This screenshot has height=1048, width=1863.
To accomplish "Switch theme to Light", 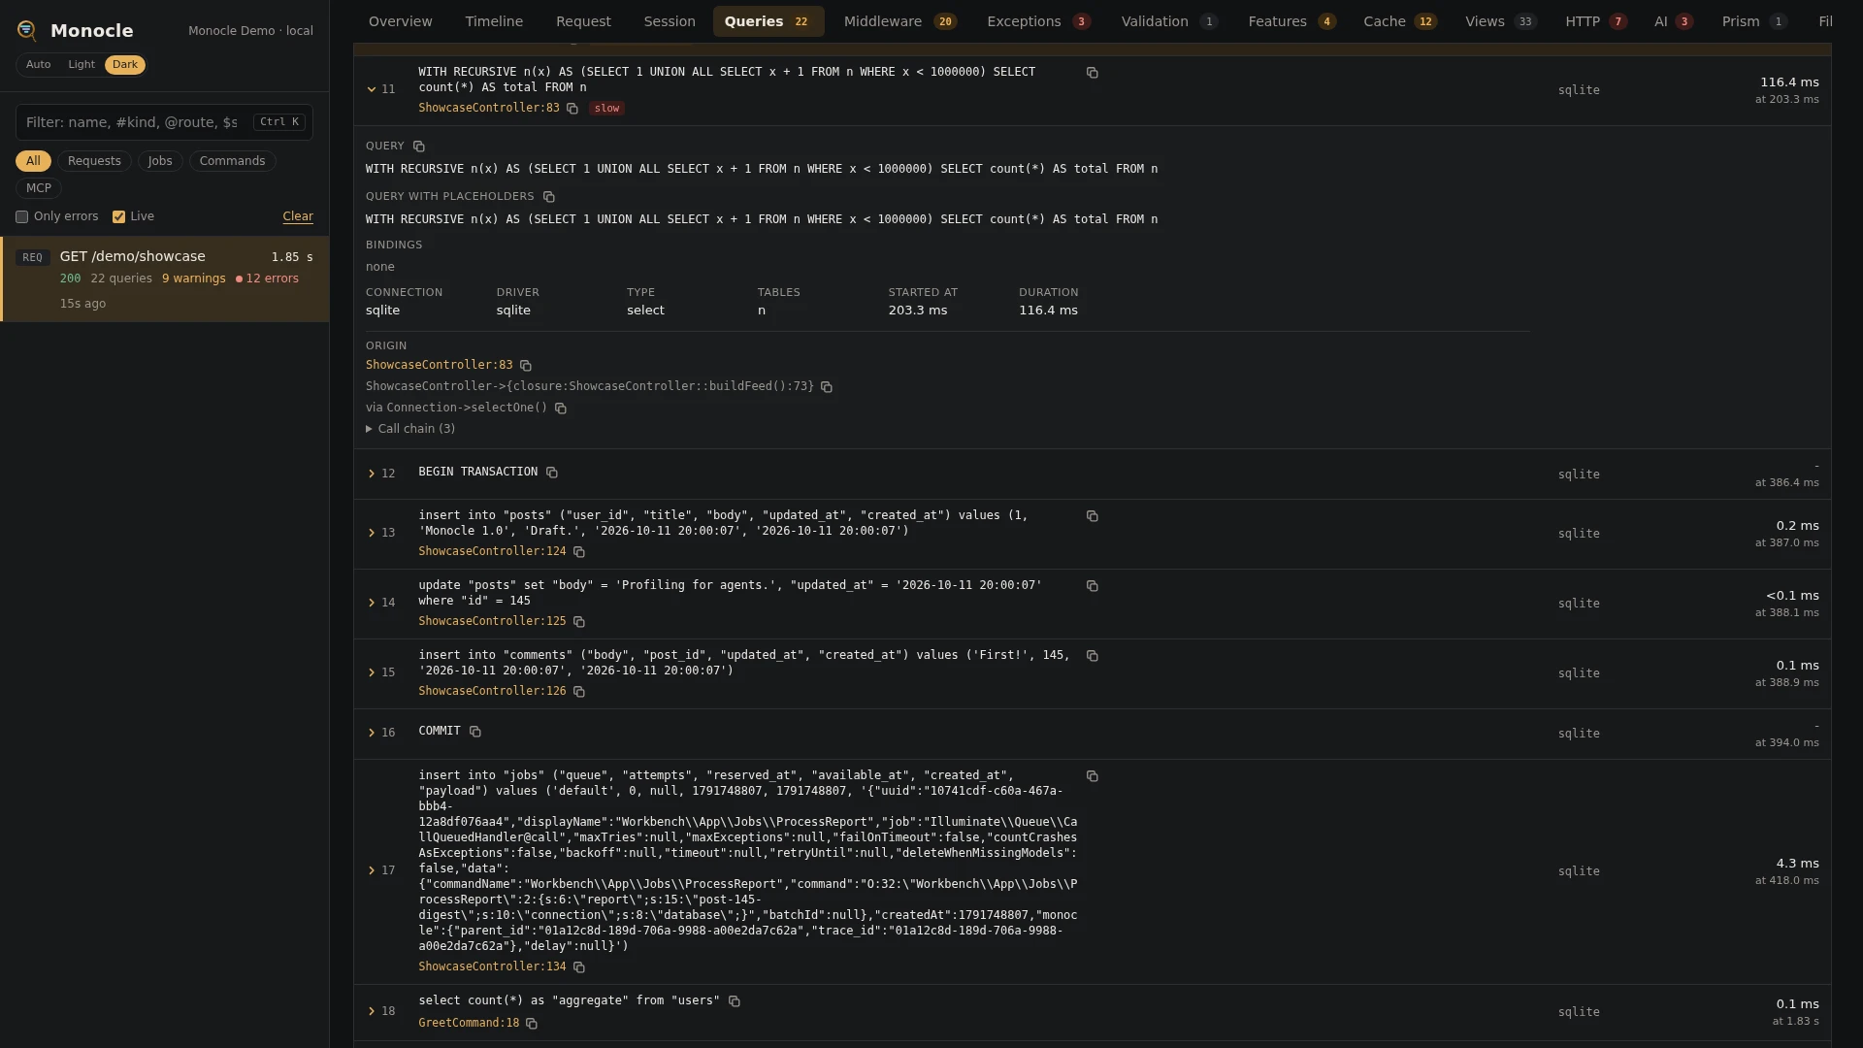I will (82, 65).
